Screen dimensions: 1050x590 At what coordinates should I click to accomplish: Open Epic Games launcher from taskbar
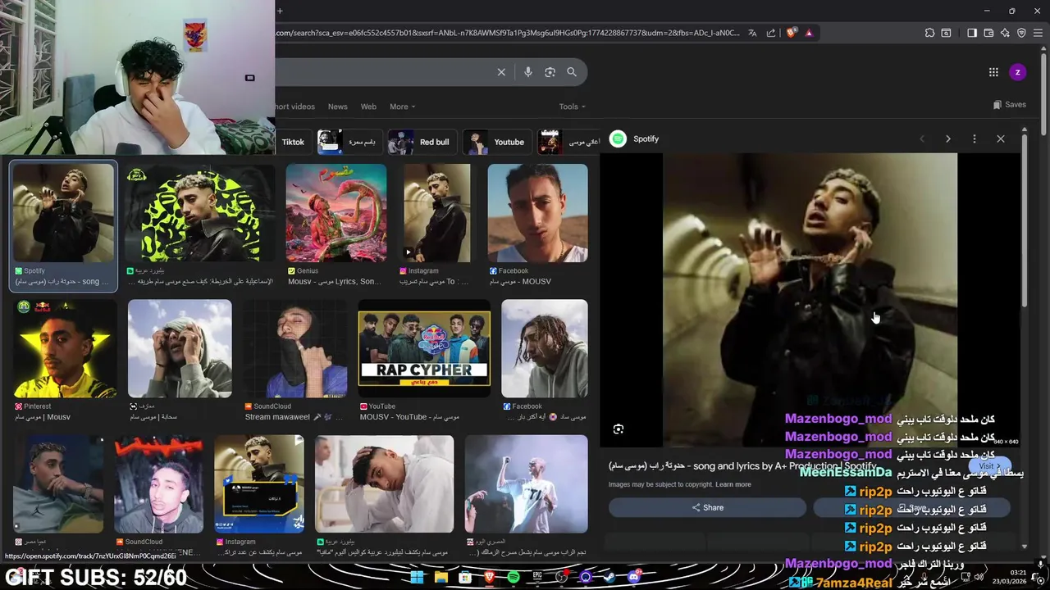pyautogui.click(x=537, y=578)
